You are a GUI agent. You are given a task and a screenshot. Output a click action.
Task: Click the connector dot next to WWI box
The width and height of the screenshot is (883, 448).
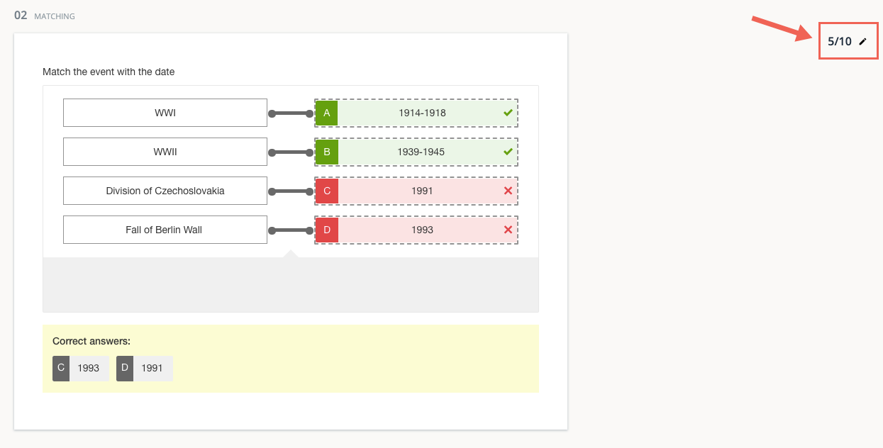point(272,112)
